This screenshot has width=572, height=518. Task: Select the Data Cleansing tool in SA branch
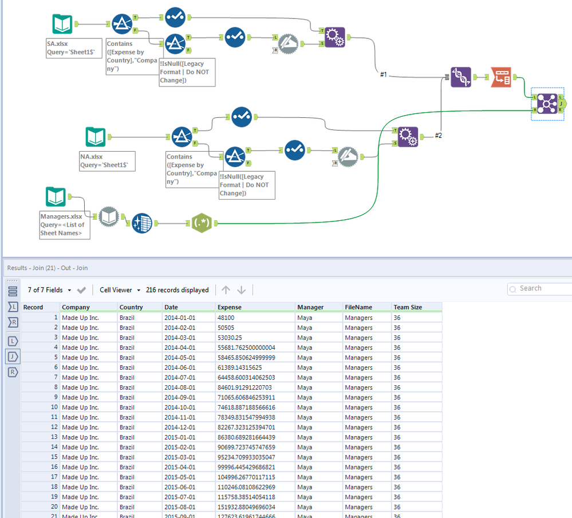point(288,44)
